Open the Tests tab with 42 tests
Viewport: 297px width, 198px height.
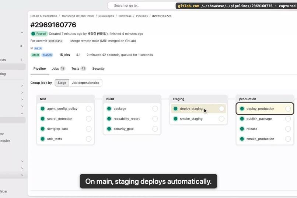[78, 69]
